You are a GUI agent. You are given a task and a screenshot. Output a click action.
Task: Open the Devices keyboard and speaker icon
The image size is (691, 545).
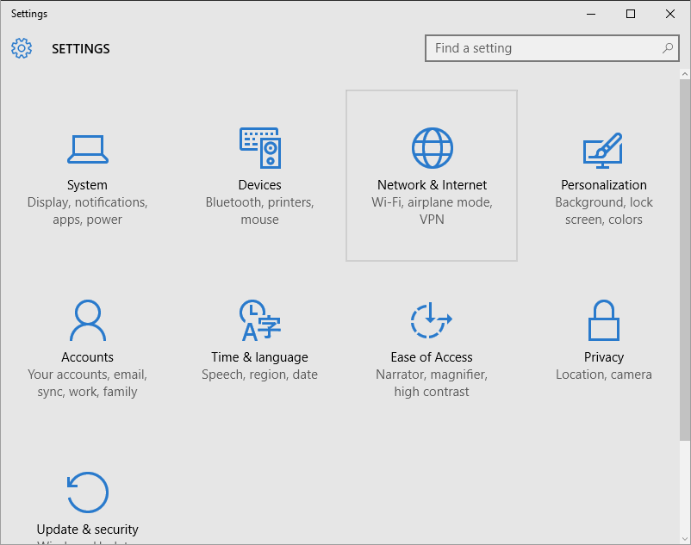(260, 148)
